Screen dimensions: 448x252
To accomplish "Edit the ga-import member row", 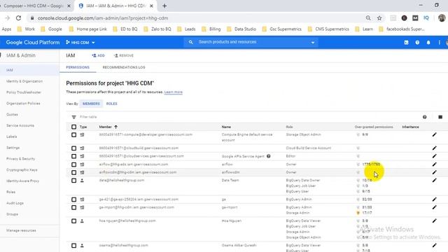I will [434, 207].
